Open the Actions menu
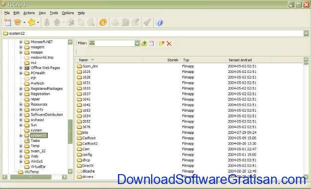311x189 pixels. 29,13
